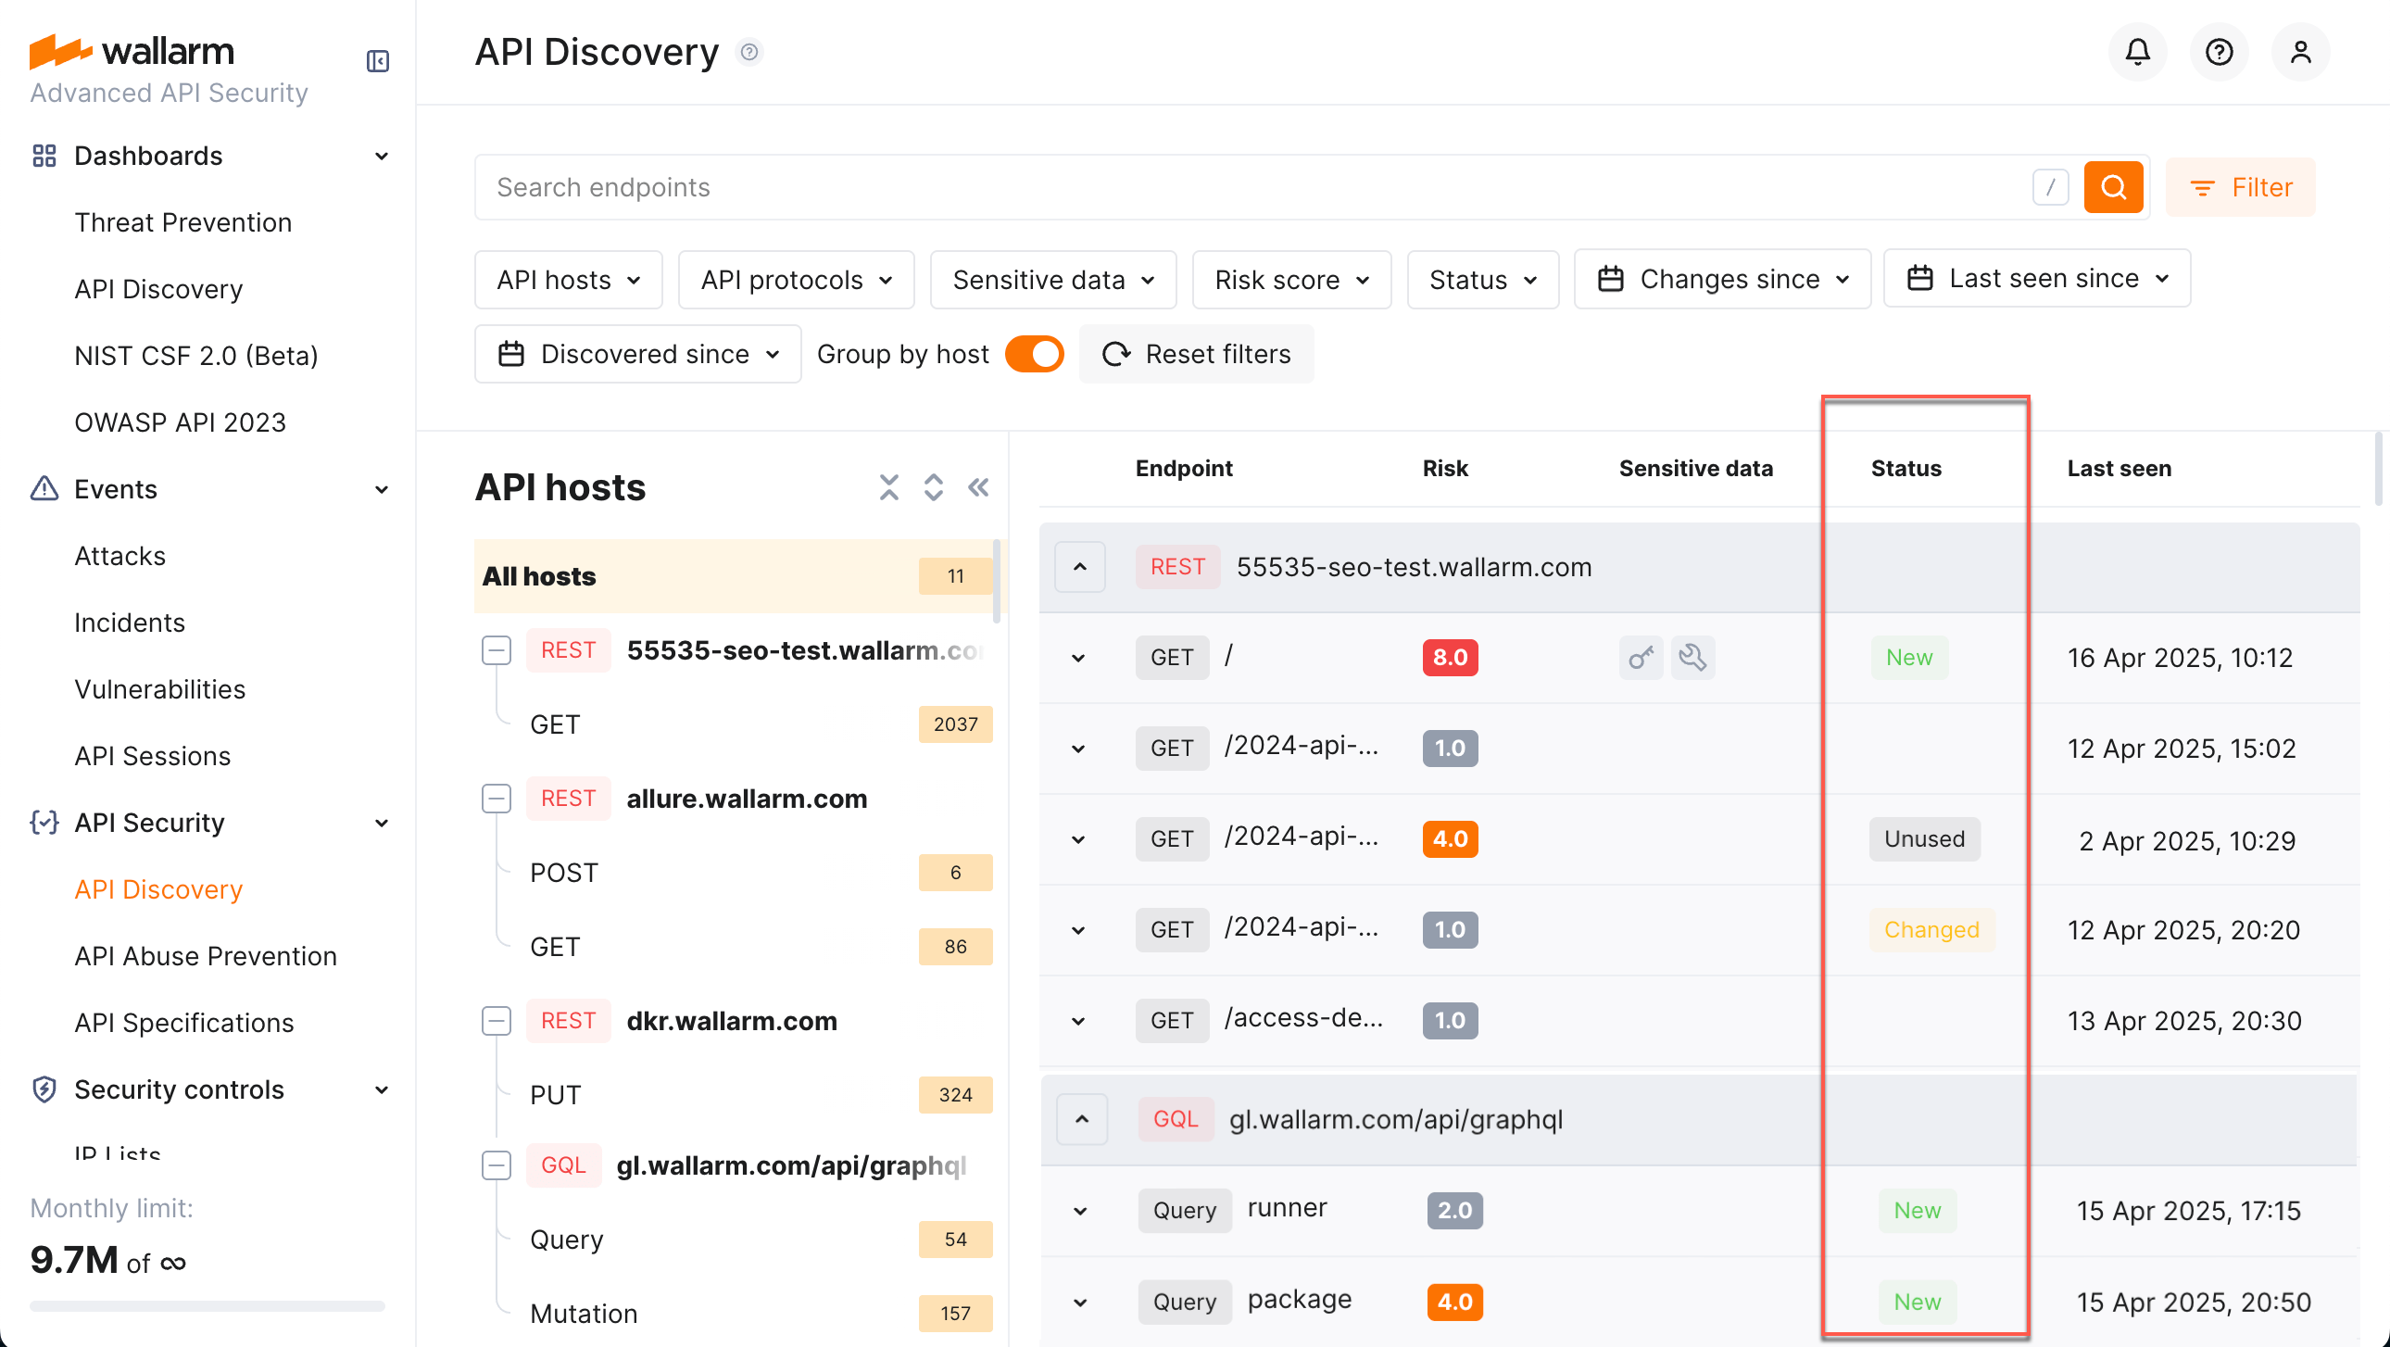This screenshot has height=1347, width=2390.
Task: Click the wrench sensitive data icon on GET / row
Action: click(1692, 657)
